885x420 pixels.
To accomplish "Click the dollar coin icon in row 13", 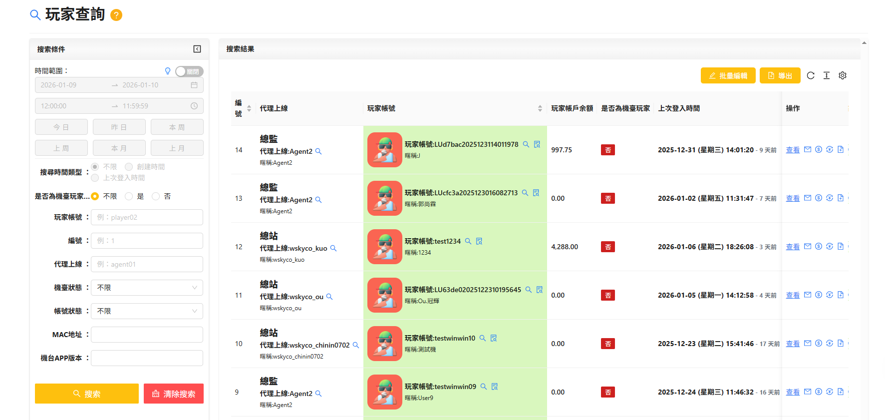I will point(819,198).
